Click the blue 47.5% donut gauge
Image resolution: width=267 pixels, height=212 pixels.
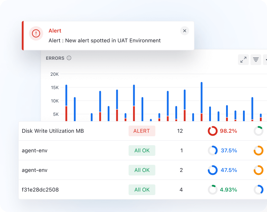point(213,170)
